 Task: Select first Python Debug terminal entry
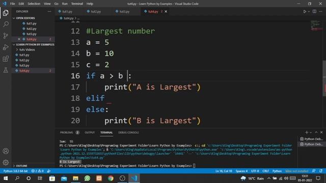[311, 139]
